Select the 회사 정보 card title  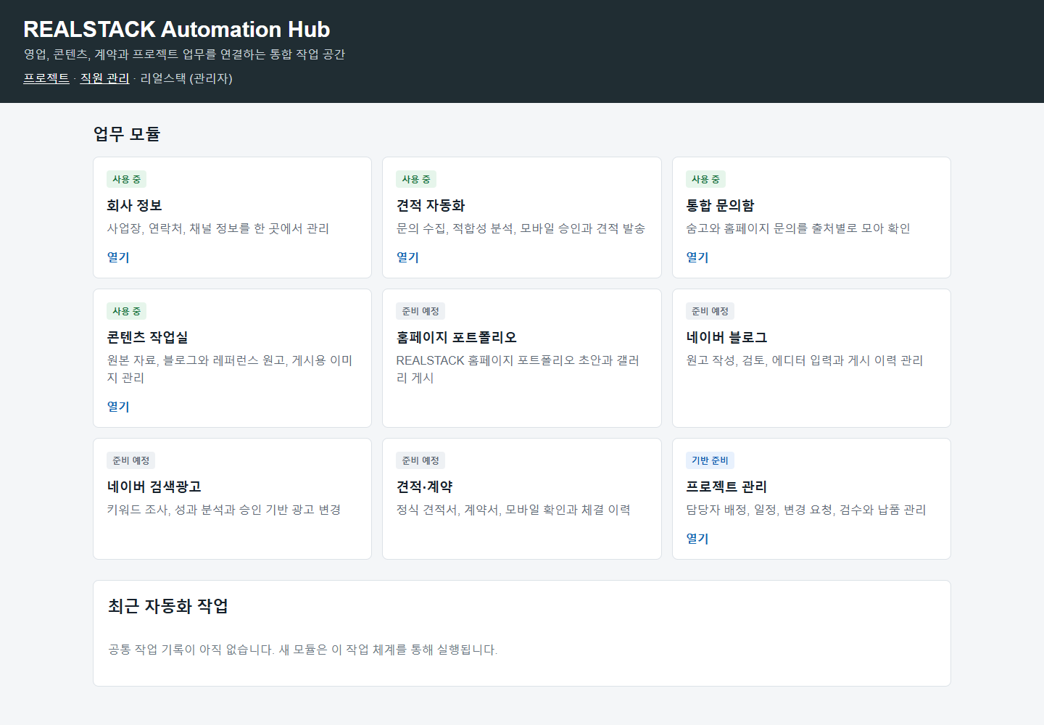135,205
